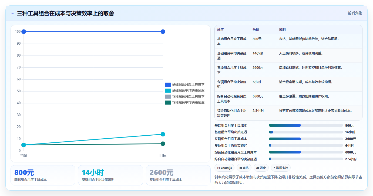Click the progress bar for 专项组合平均决策延迟 6小时

[x=306, y=145]
